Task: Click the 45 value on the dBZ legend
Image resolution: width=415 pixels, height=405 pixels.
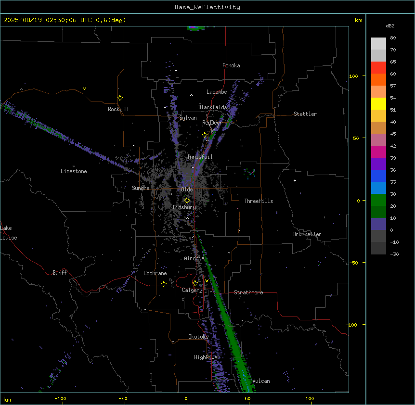Action: pyautogui.click(x=393, y=134)
